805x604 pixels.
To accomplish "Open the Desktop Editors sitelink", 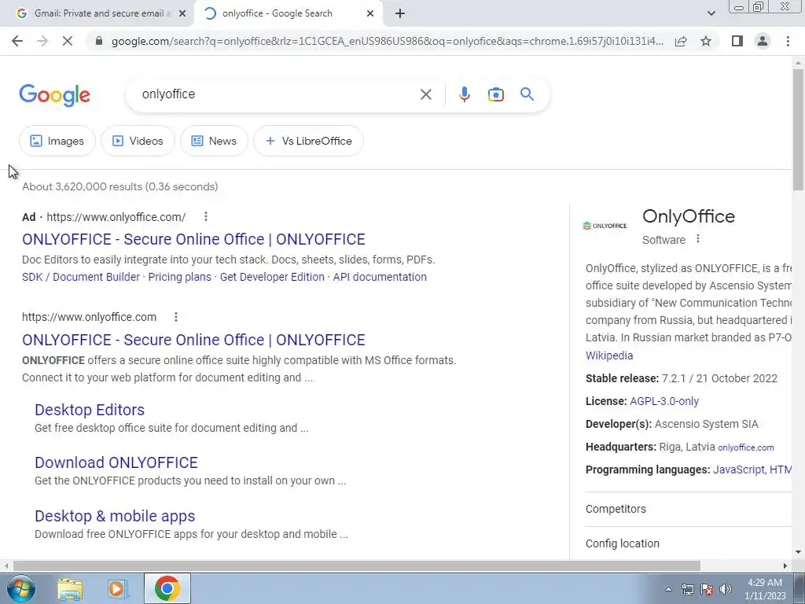I will tap(90, 410).
